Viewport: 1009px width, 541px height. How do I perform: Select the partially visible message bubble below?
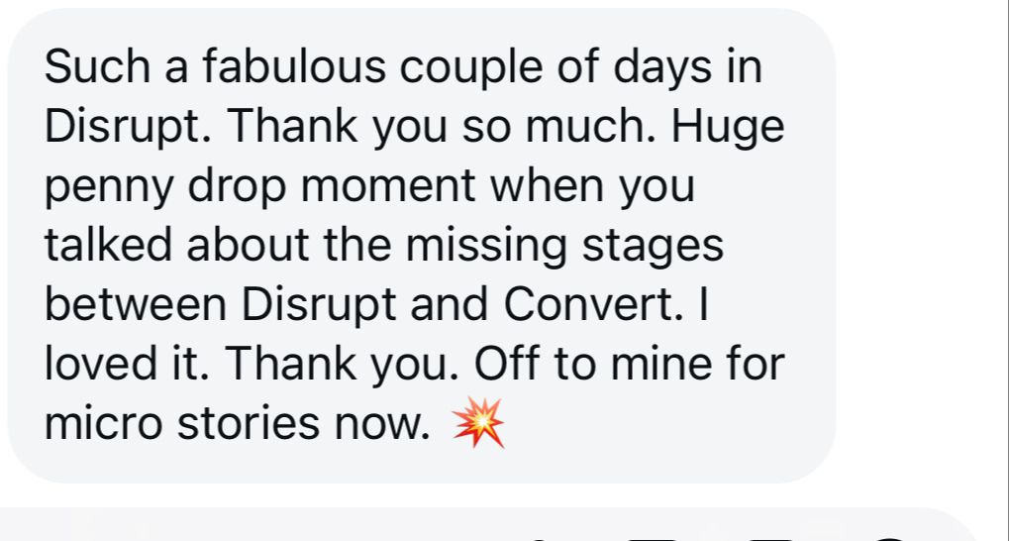(495, 527)
